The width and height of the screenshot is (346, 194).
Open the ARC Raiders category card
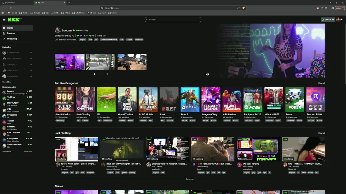pyautogui.click(x=232, y=100)
